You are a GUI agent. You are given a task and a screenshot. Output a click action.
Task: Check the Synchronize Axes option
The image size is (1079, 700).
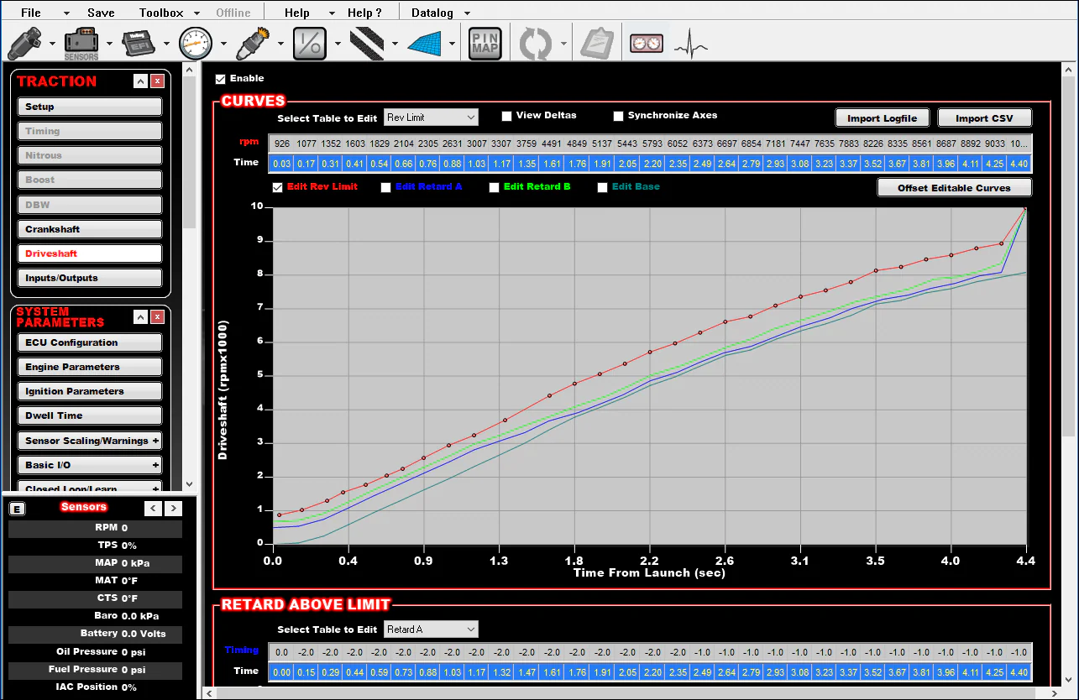pyautogui.click(x=619, y=116)
